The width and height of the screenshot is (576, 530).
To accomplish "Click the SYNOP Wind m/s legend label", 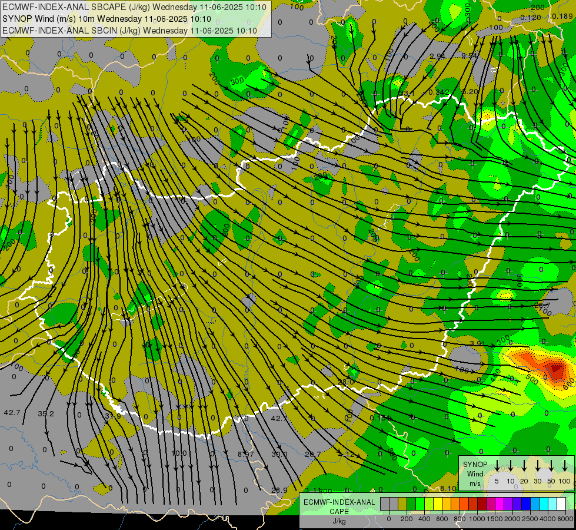I will (475, 473).
